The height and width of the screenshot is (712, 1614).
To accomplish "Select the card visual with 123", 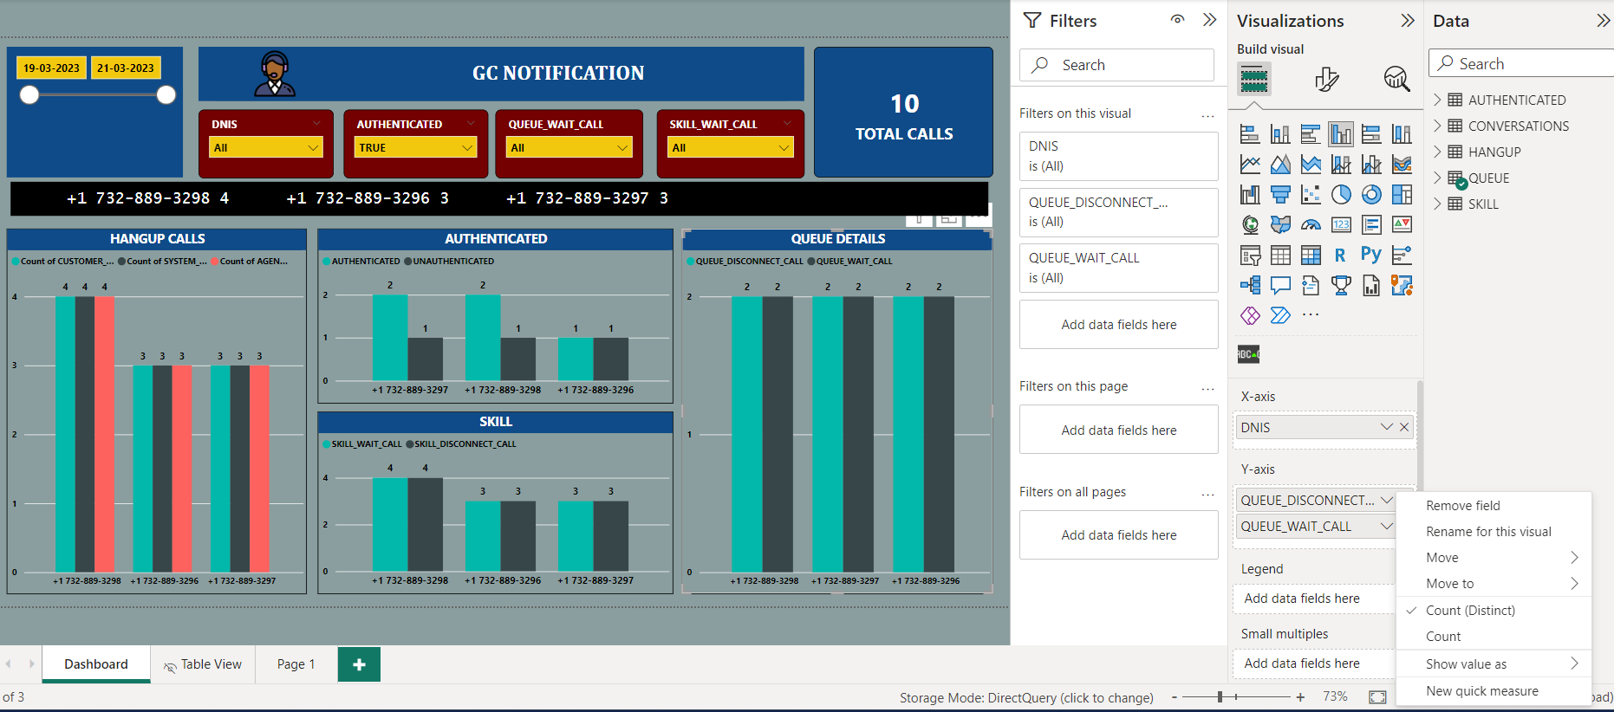I will click(1341, 225).
